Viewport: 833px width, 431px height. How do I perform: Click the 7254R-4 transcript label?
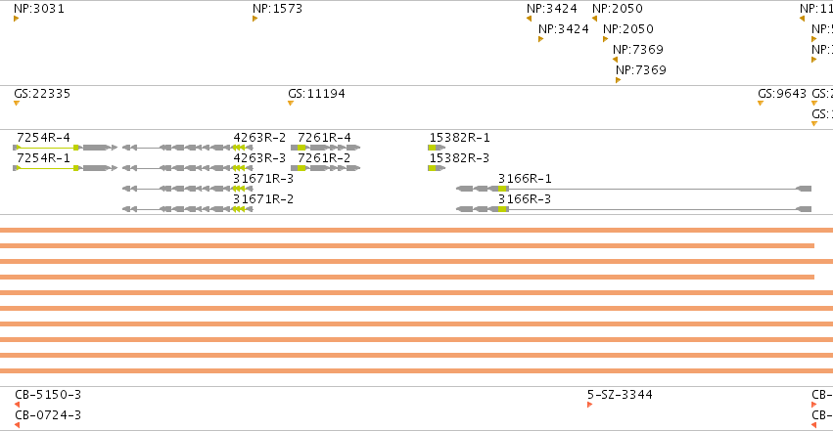coord(44,137)
